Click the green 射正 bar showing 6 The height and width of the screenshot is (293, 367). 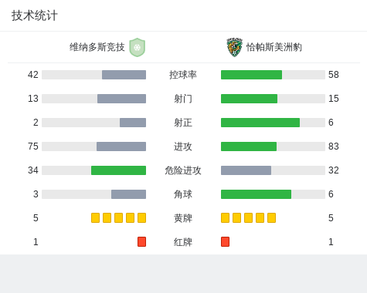[260, 123]
